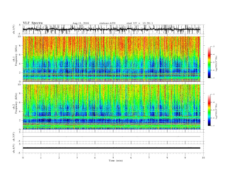Click the ch.1 spectrogram color scale bar
Viewport: 229px width, 177px height.
pos(209,62)
